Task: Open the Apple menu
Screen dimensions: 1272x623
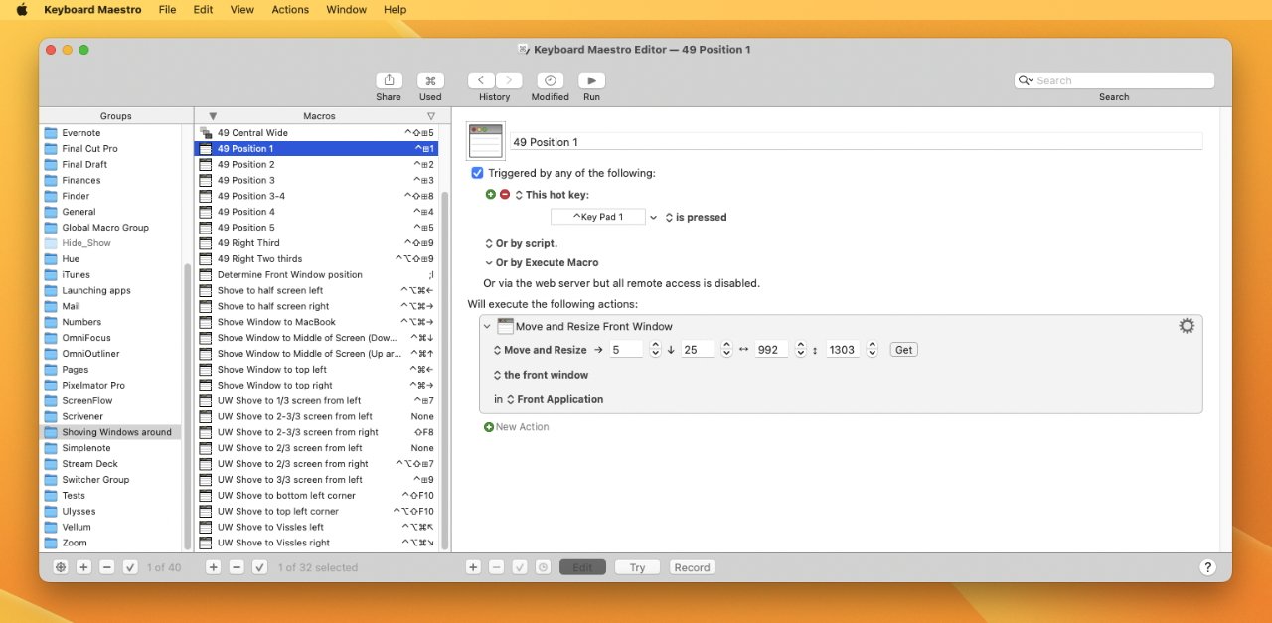Action: click(22, 10)
